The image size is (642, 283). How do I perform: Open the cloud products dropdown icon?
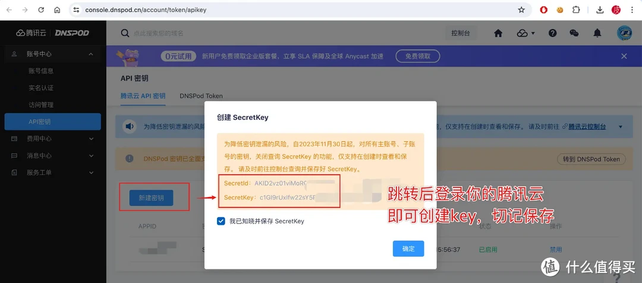[525, 33]
